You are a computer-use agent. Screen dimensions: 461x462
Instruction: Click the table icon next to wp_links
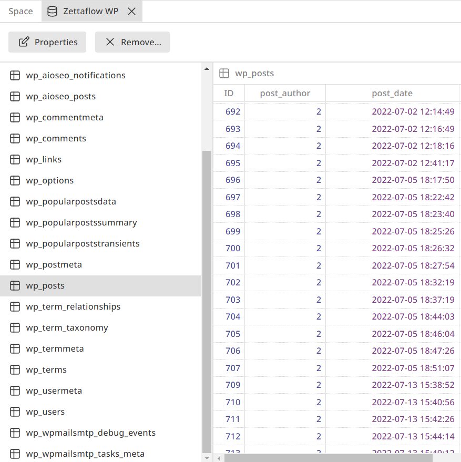[15, 159]
